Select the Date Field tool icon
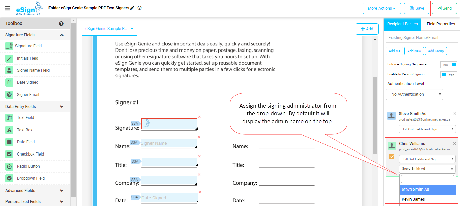 [9, 142]
